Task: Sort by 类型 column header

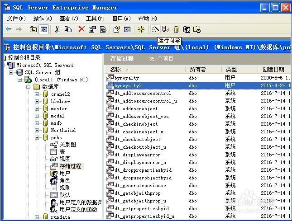Action: [239, 70]
